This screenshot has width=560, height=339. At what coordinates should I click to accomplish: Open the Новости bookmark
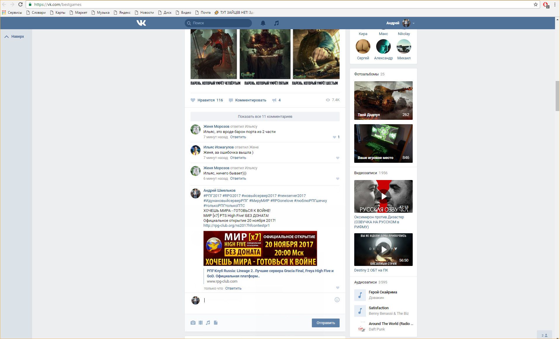(x=144, y=13)
